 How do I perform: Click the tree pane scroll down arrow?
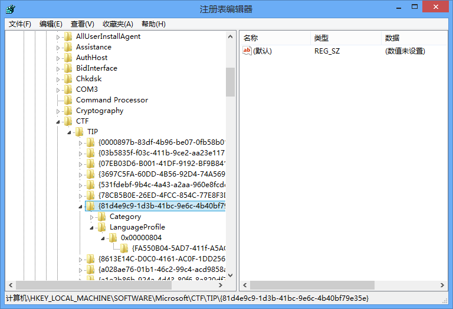pos(230,275)
